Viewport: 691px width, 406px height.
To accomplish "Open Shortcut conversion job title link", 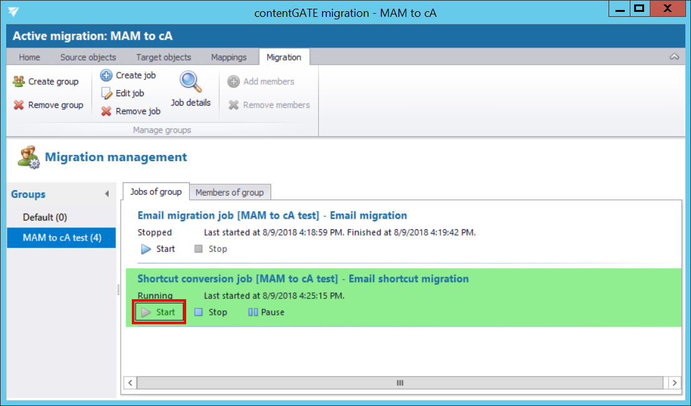I will tap(303, 279).
